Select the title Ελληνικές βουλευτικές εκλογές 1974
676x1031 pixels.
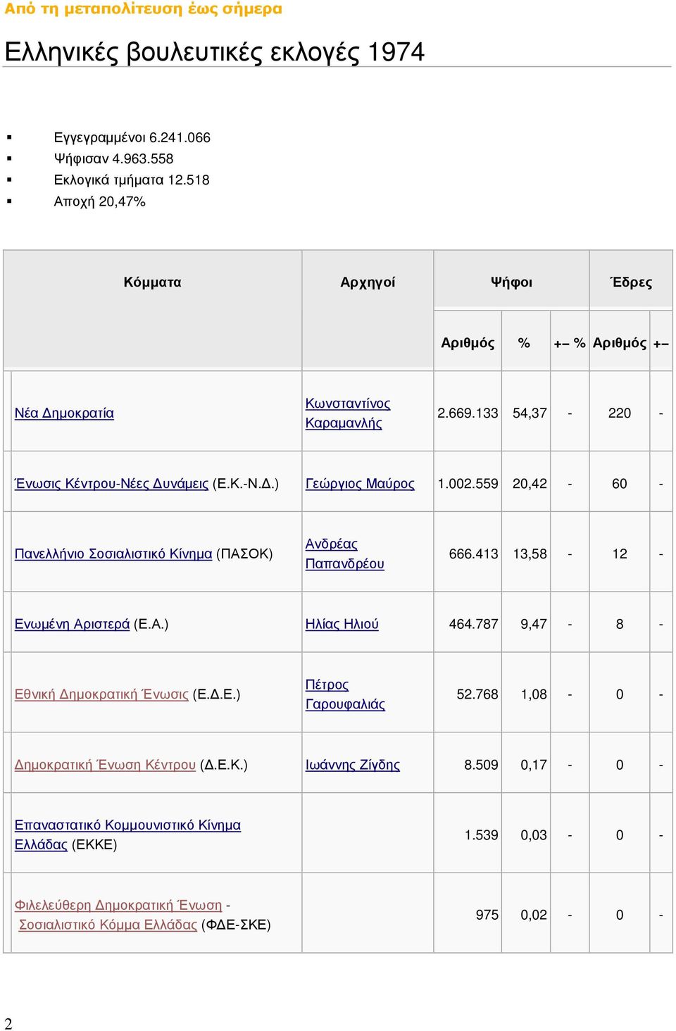pyautogui.click(x=215, y=52)
